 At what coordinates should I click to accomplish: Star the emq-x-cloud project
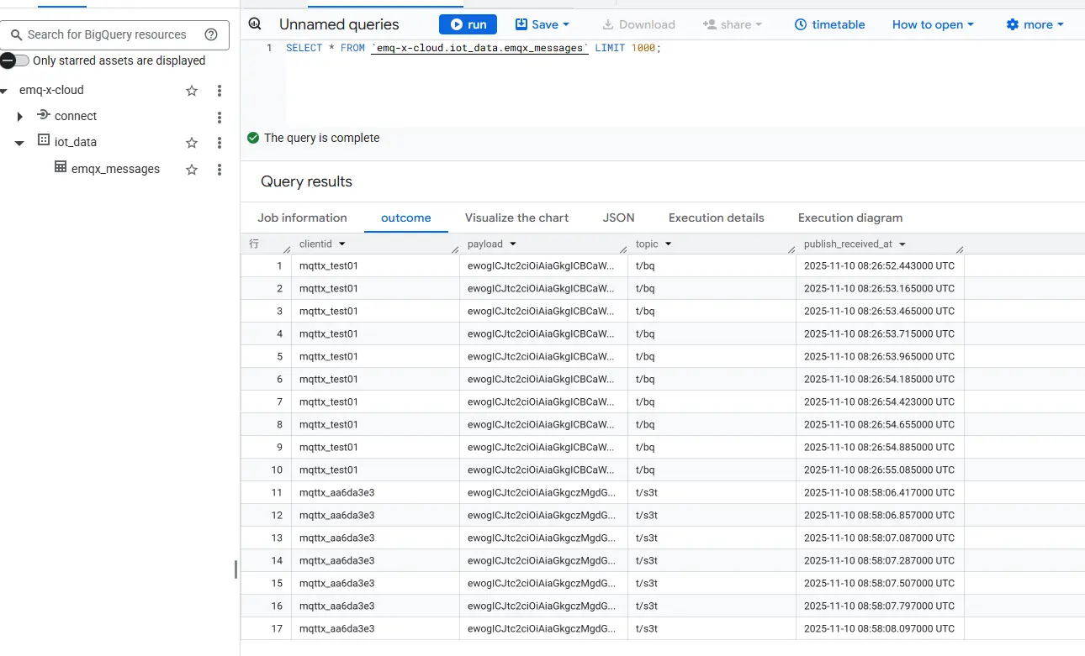click(192, 91)
